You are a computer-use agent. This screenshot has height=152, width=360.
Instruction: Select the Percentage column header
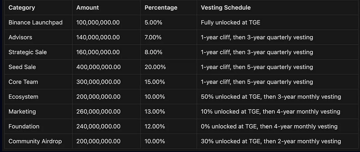(161, 8)
